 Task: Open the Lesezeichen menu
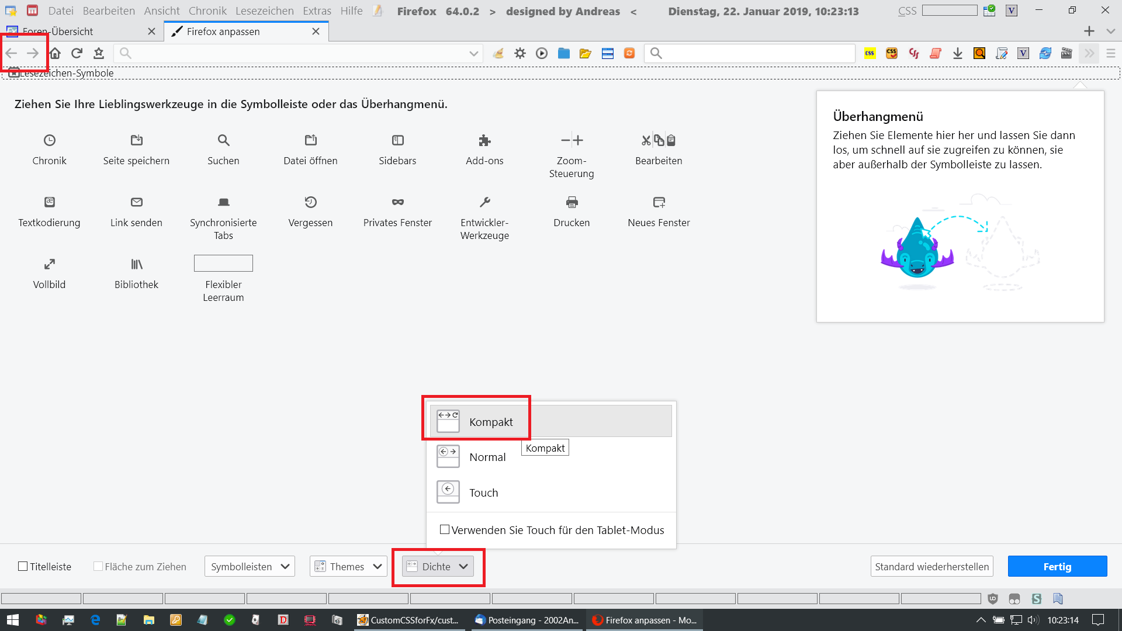[264, 11]
